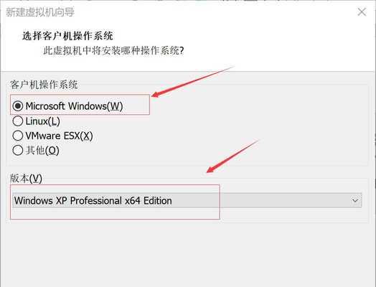
Task: Open the Windows XP Professional x64 Edition combo box
Action: point(187,200)
